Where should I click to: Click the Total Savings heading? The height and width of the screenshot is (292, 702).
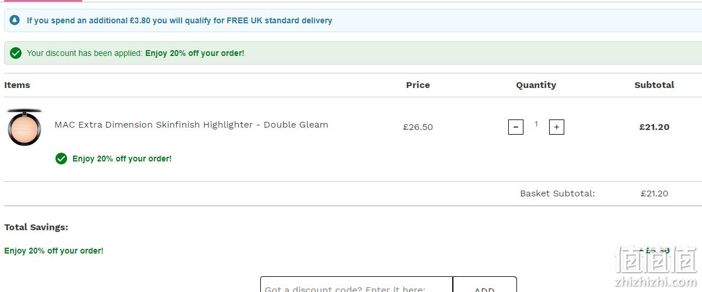point(36,227)
